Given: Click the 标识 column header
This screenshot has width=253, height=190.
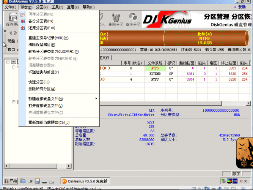Looking at the screenshot, I should pyautogui.click(x=171, y=63).
